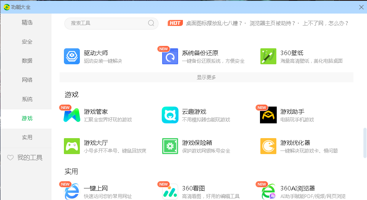Open the 360壁纸 wallpaper icon
Image resolution: width=367 pixels, height=200 pixels.
[x=268, y=56]
